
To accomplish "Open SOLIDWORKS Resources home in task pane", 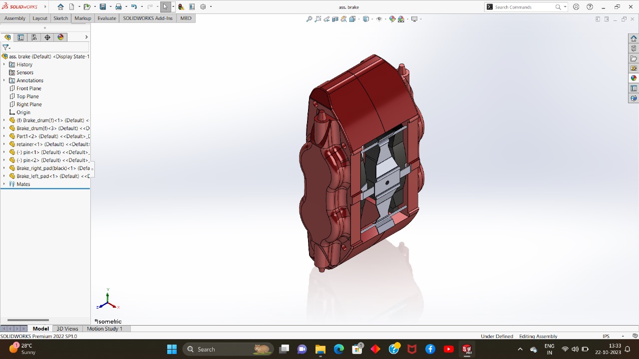I will pyautogui.click(x=634, y=38).
